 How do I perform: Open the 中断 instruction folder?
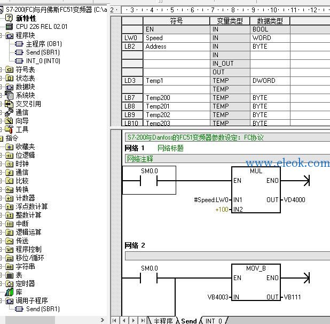pyautogui.click(x=9, y=223)
